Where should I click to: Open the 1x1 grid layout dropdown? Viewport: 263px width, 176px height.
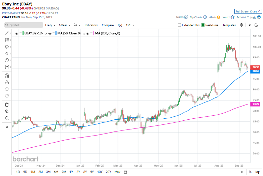pos(130,25)
